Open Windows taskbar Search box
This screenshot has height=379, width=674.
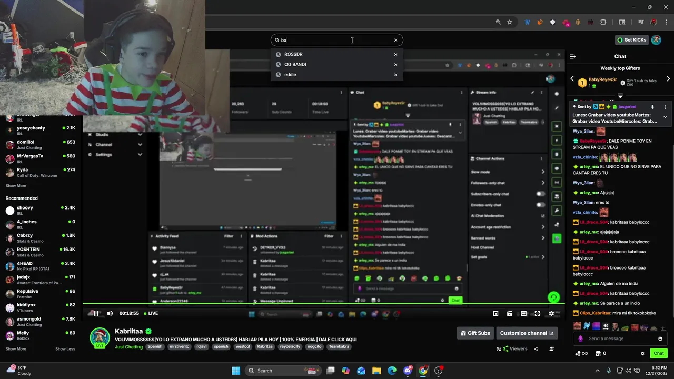[x=283, y=371]
